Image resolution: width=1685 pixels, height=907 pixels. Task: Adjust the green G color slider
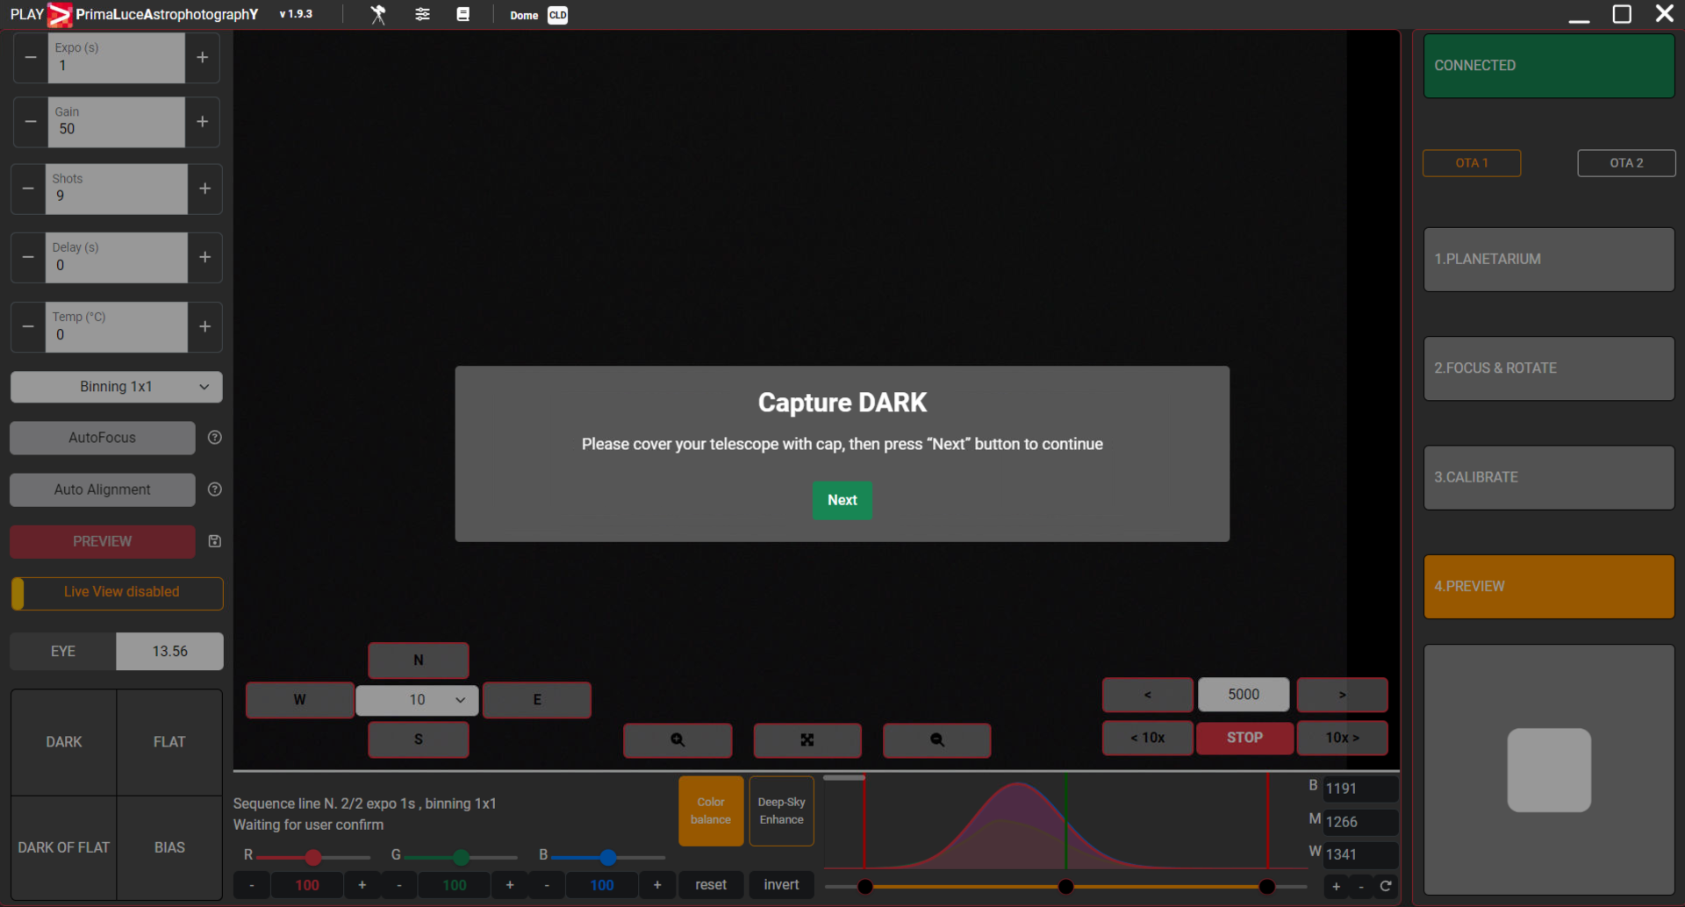pos(461,857)
